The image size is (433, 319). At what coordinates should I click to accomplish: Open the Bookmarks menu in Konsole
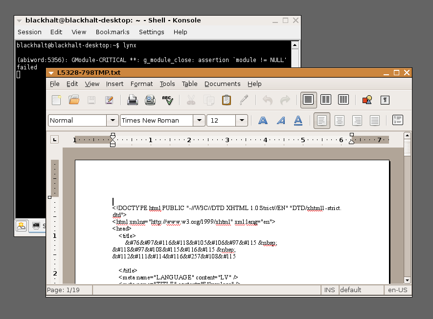coord(113,32)
